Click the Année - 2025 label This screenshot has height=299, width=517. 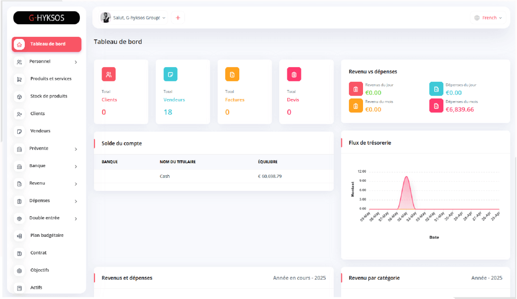(487, 278)
